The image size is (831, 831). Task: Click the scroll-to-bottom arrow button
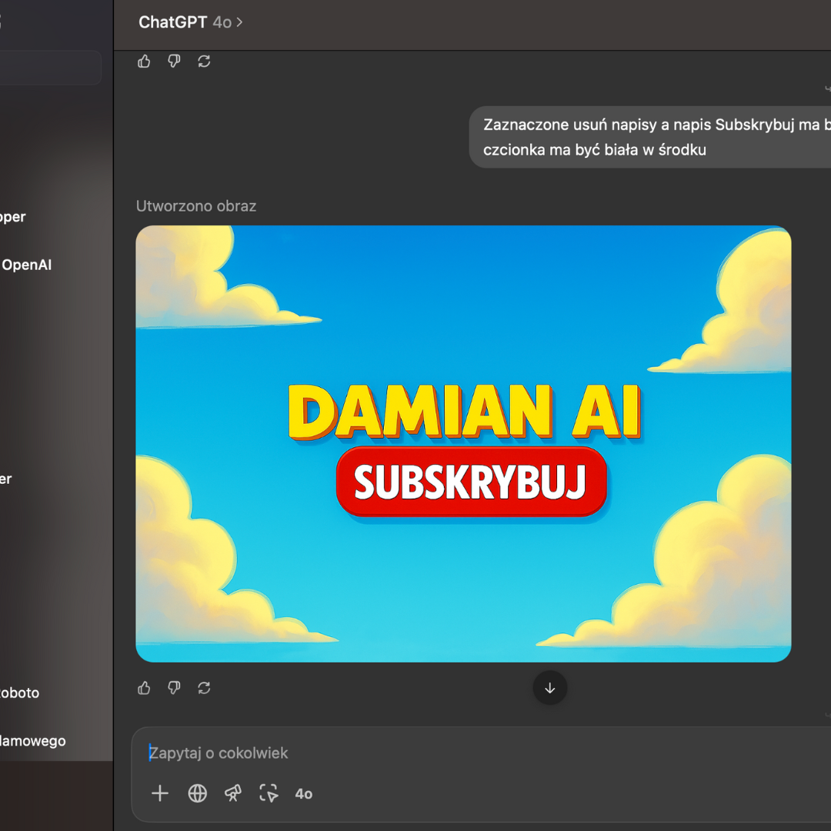coord(549,688)
